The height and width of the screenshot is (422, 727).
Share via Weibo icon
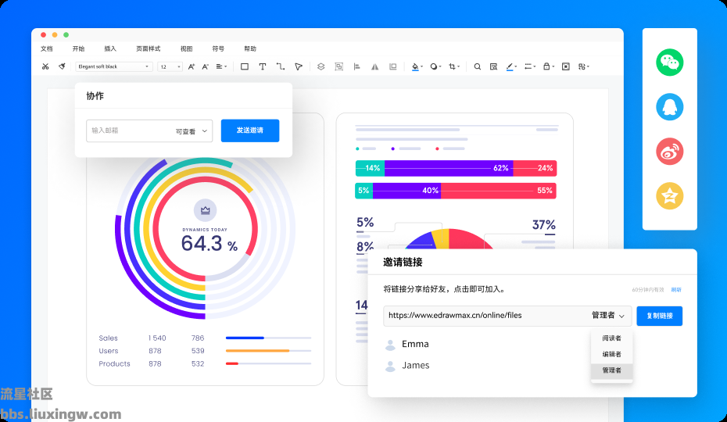pyautogui.click(x=669, y=151)
